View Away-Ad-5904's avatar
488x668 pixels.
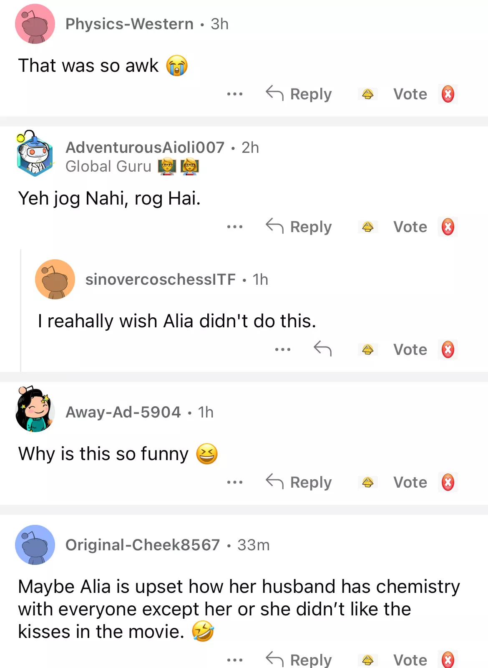point(35,410)
